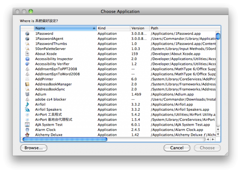Click the AirPort 工具程式 row icon
241x173 pixels.
(x=27, y=114)
